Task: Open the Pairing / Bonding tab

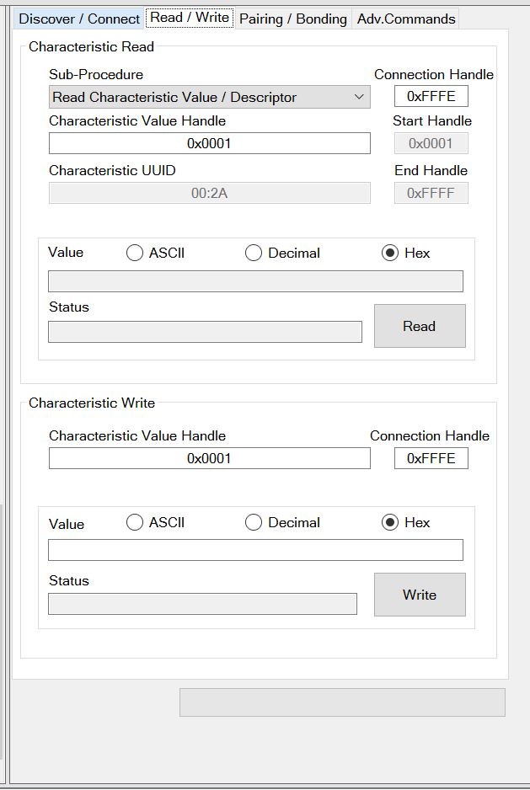Action: click(x=293, y=19)
